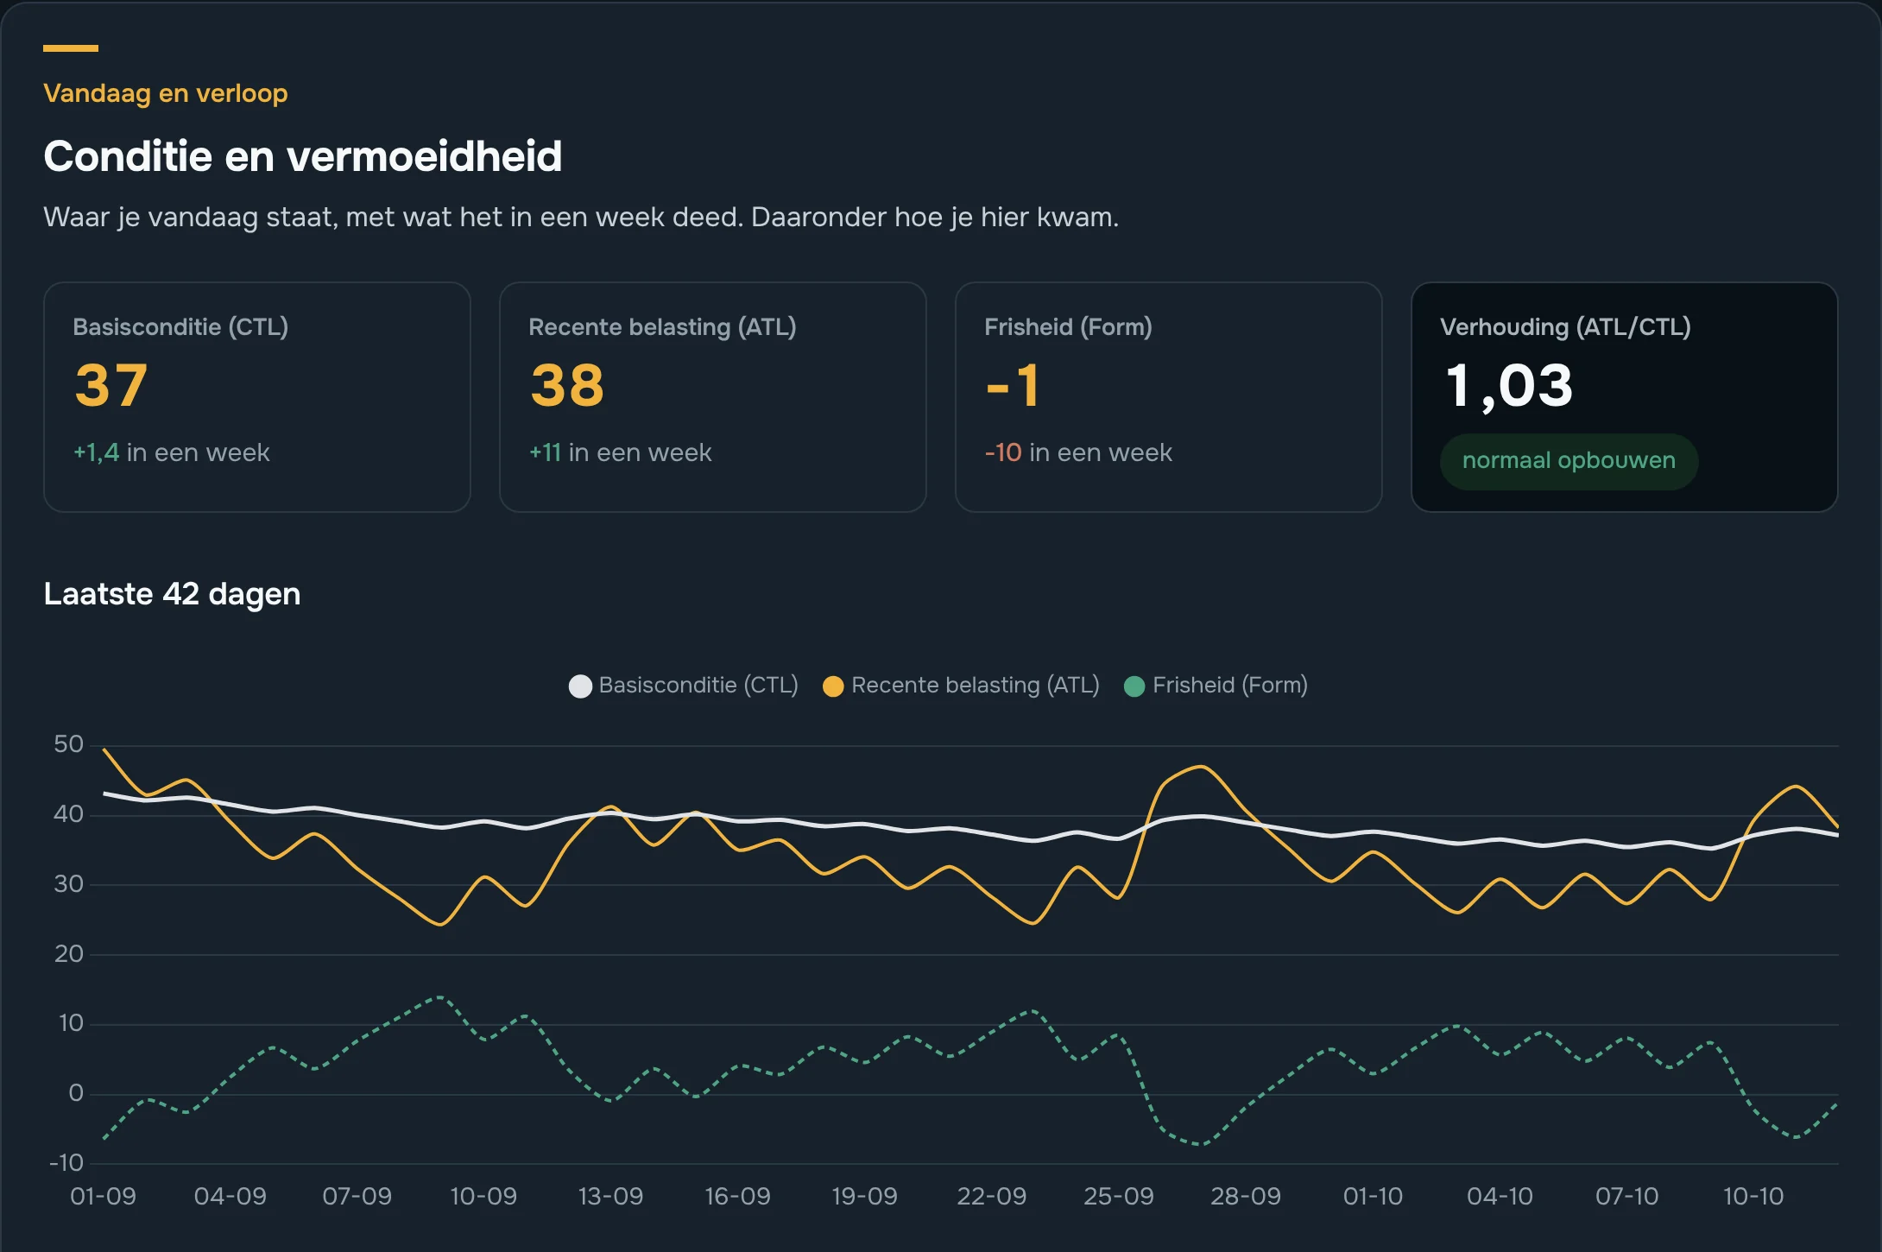Click the 01-10 x-axis date label
Viewport: 1882px width, 1252px height.
1373,1197
